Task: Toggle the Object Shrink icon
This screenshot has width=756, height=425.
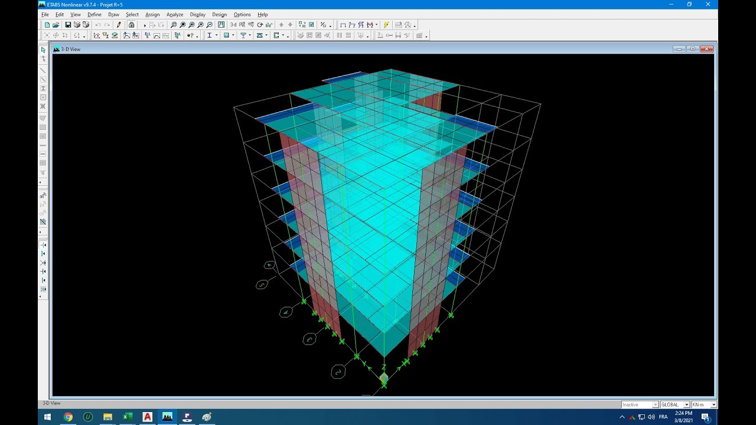Action: click(302, 25)
